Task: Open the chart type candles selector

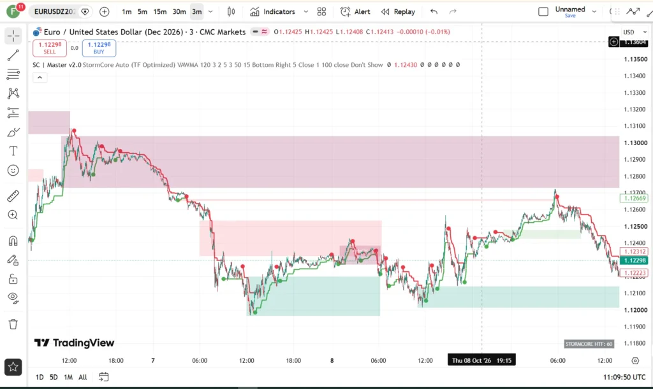Action: tap(231, 11)
